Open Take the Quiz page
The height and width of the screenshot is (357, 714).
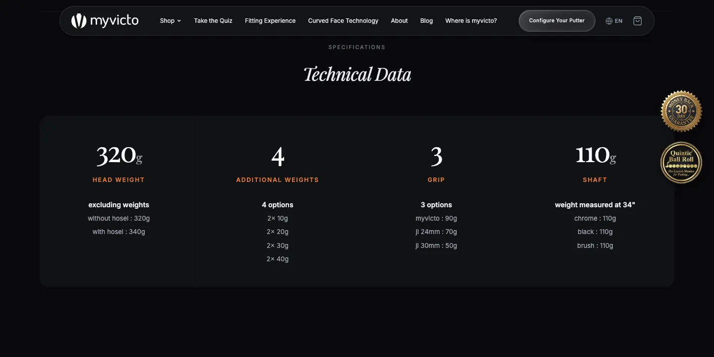coord(213,21)
